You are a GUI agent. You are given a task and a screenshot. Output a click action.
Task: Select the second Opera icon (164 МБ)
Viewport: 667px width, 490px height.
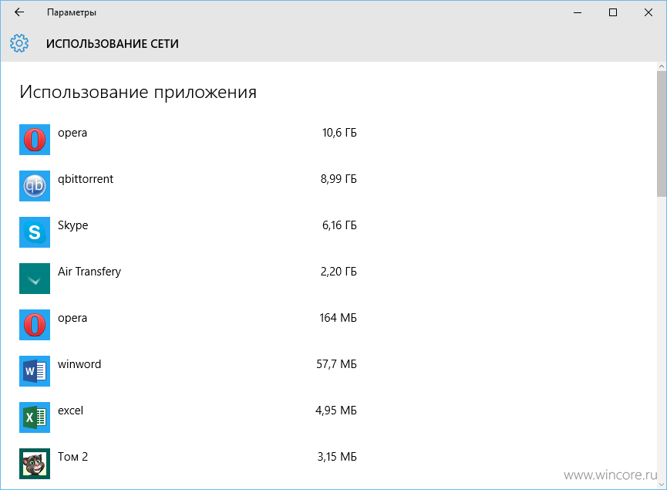point(35,325)
